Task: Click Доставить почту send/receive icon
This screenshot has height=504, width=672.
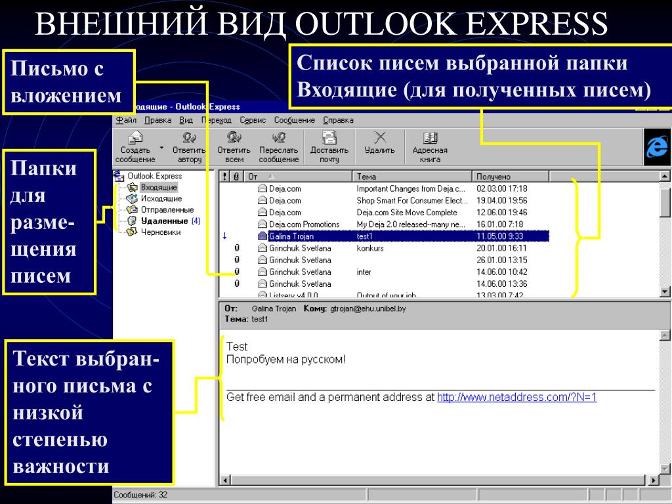Action: [329, 147]
